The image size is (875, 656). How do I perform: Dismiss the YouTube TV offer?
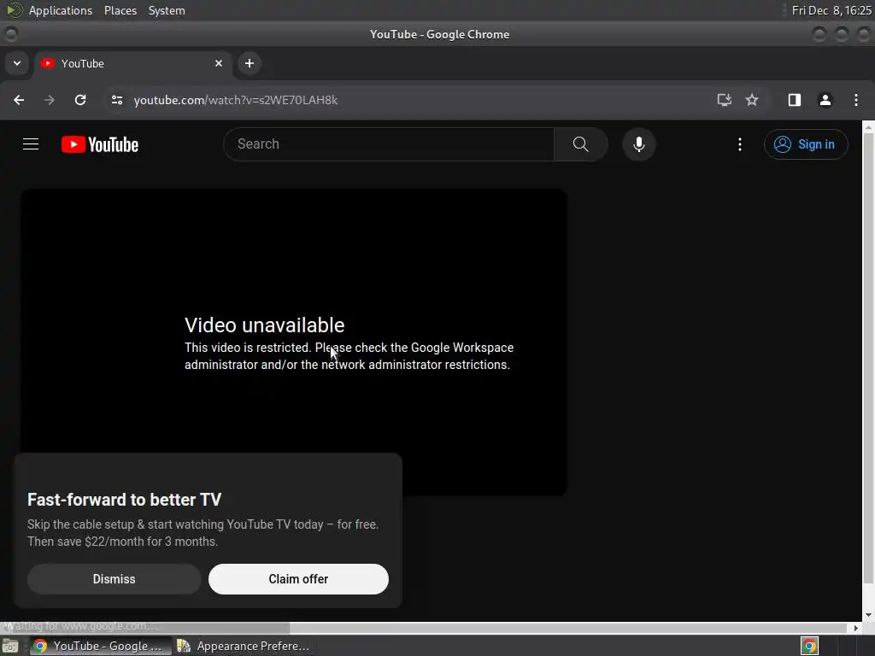[x=114, y=579]
